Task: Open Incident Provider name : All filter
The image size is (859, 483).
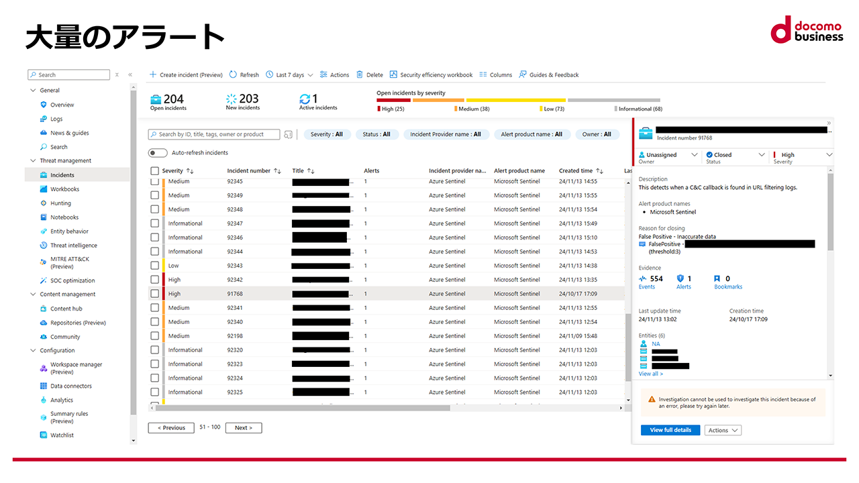Action: (x=446, y=134)
